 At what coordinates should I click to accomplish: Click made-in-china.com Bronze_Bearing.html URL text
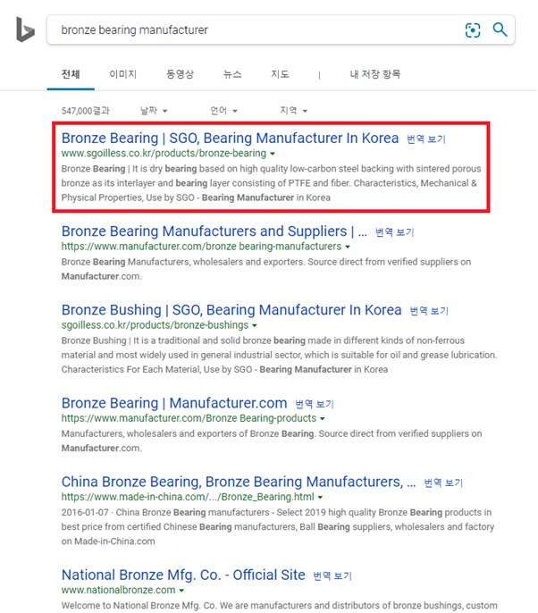click(188, 497)
